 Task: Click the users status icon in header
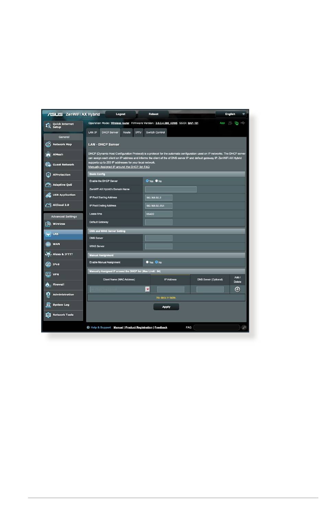[230, 123]
